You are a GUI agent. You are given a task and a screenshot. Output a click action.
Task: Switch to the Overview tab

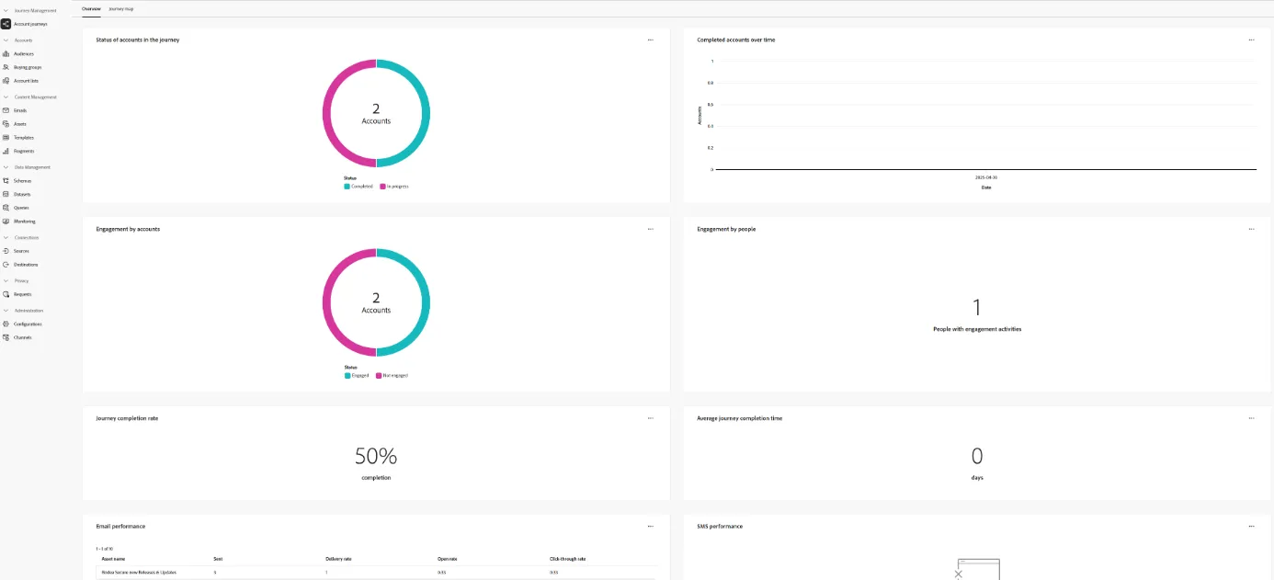point(91,8)
